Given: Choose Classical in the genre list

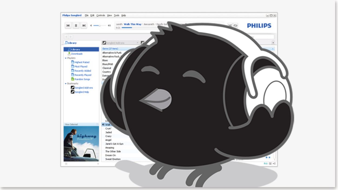Looking at the screenshot, I should coord(107,68).
